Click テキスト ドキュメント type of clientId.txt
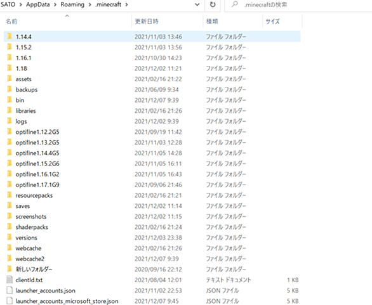This screenshot has height=305, width=372. (229, 280)
